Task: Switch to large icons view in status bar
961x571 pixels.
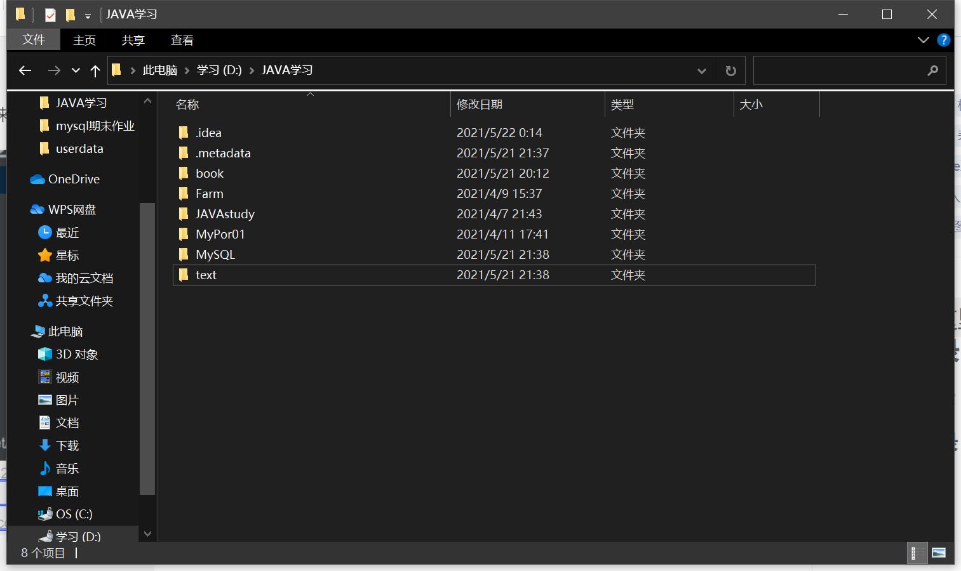Action: point(938,553)
